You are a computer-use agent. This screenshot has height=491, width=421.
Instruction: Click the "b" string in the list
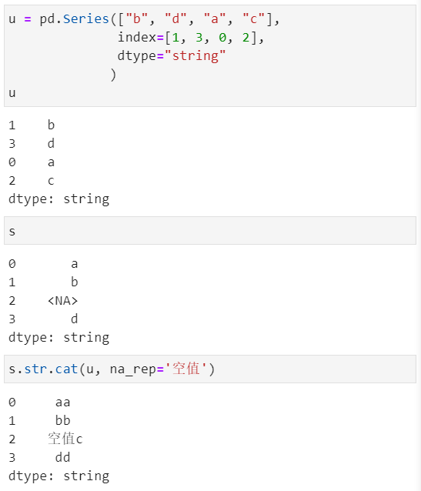coord(136,18)
